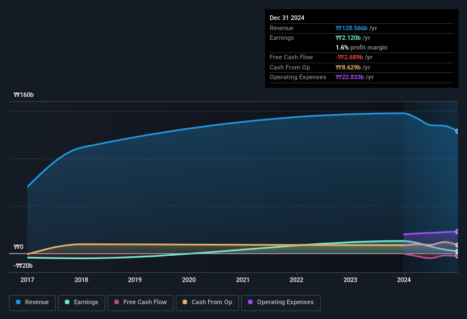Click the Free Cash Flow endpoint marker

click(x=457, y=256)
